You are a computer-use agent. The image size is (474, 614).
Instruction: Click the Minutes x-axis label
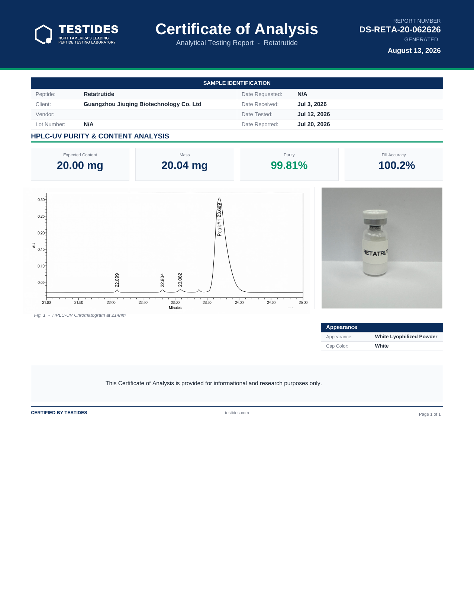(175, 308)
